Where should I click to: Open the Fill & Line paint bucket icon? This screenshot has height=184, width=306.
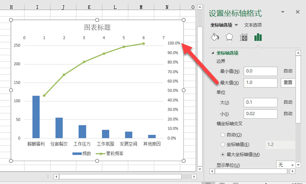tap(215, 37)
